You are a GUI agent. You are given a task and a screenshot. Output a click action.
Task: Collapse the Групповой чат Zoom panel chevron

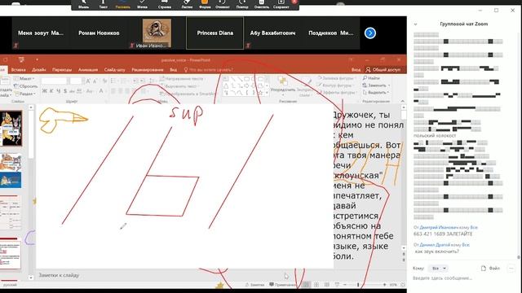point(415,24)
